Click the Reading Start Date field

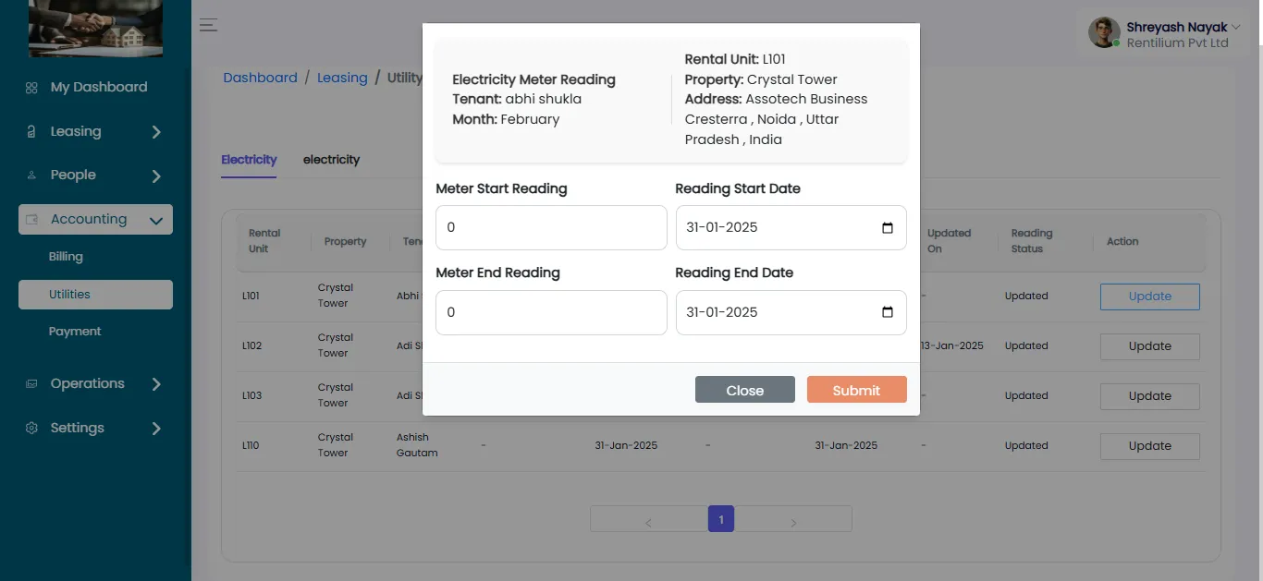(x=791, y=227)
